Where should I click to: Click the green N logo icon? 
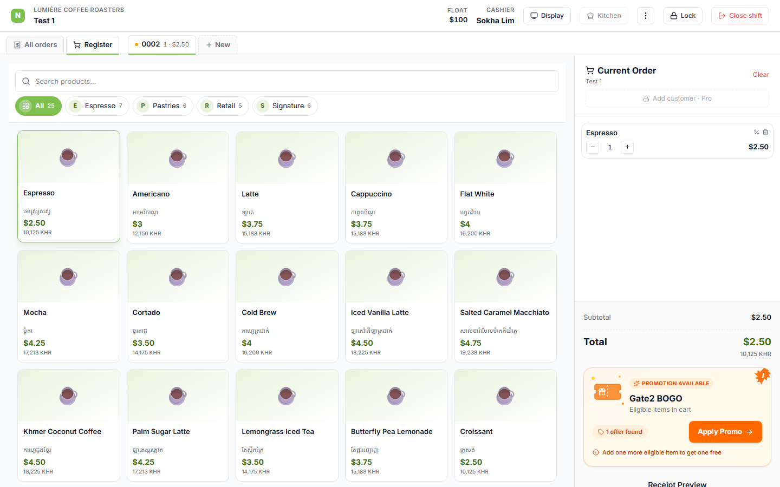[18, 15]
